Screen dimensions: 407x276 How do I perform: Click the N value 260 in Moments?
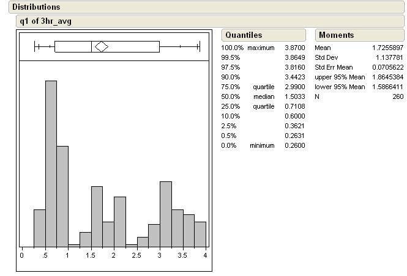[x=397, y=96]
